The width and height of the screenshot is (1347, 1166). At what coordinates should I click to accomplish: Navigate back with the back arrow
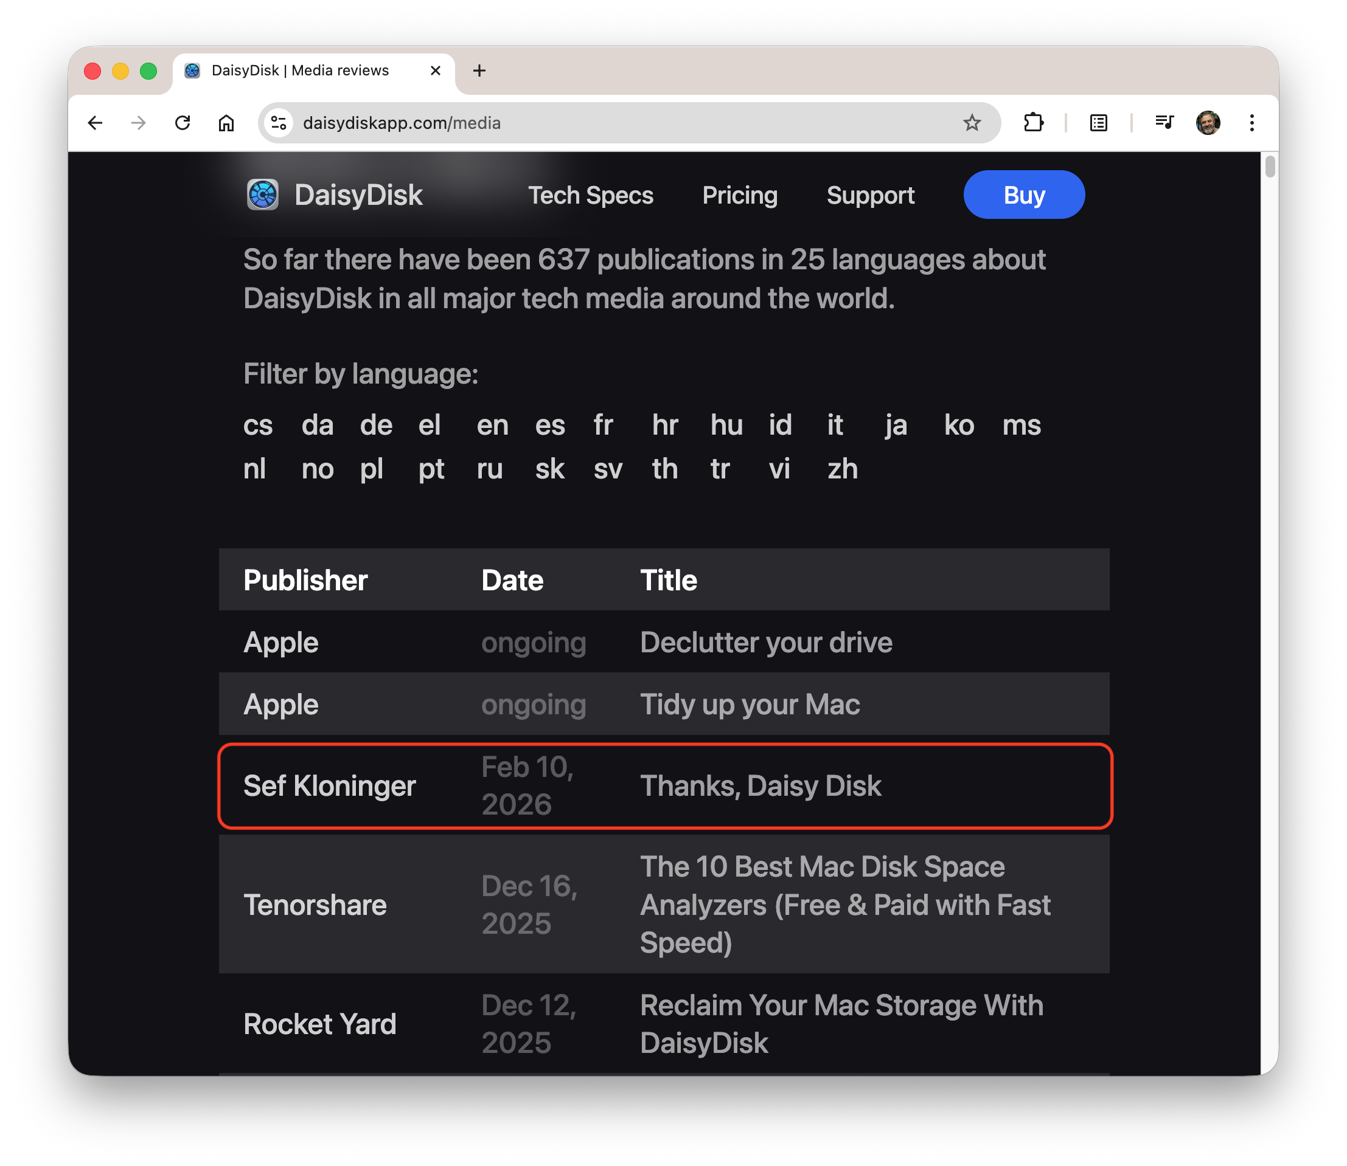tap(96, 123)
